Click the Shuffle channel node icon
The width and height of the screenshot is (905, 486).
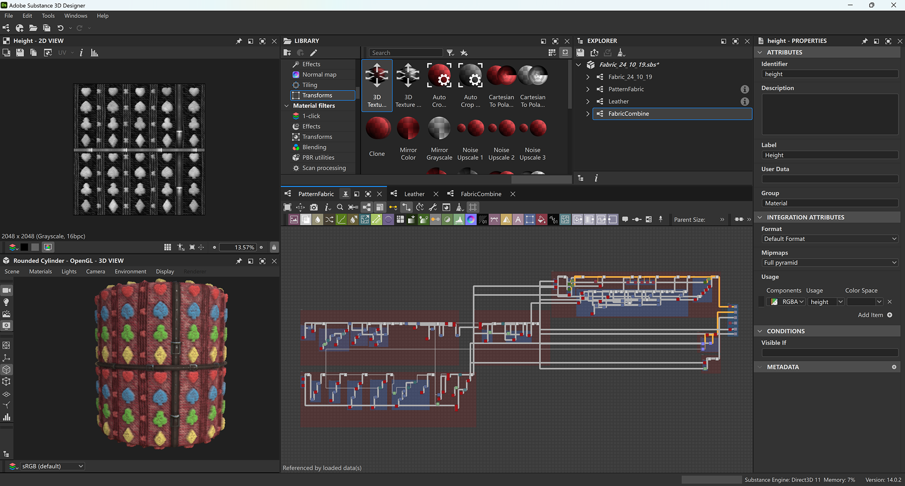point(329,219)
